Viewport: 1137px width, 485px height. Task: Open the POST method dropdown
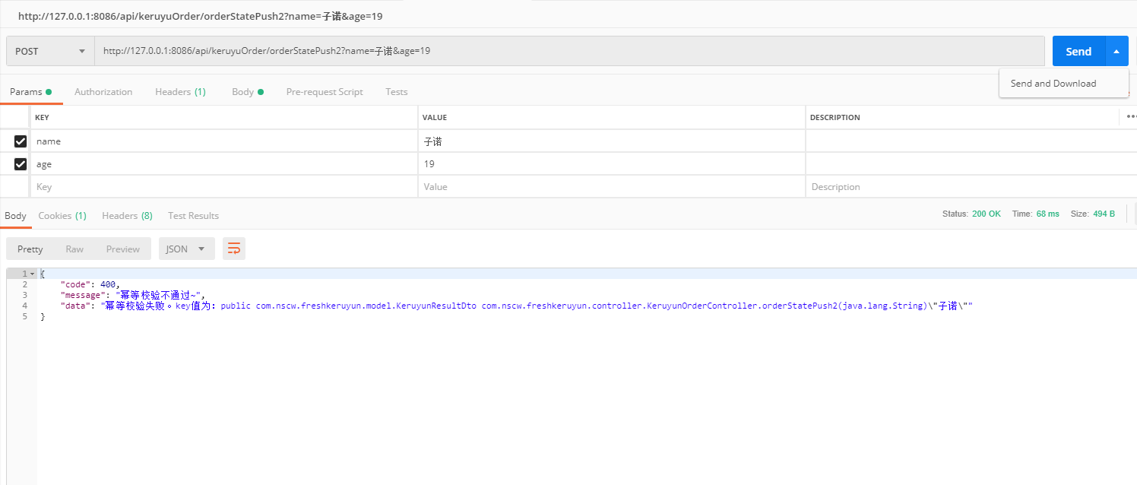[50, 51]
